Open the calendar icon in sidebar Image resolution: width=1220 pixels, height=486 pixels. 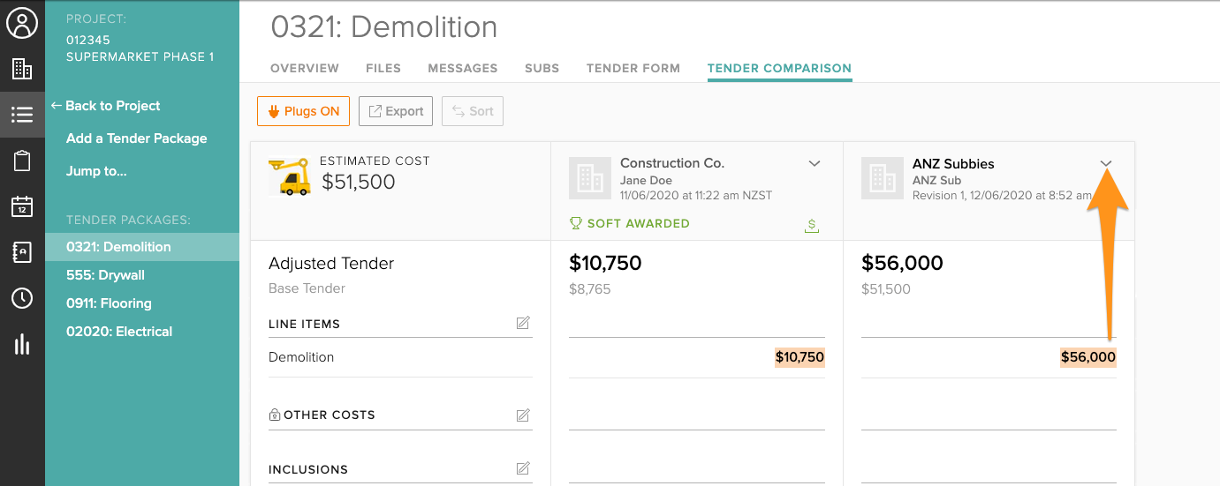(22, 206)
